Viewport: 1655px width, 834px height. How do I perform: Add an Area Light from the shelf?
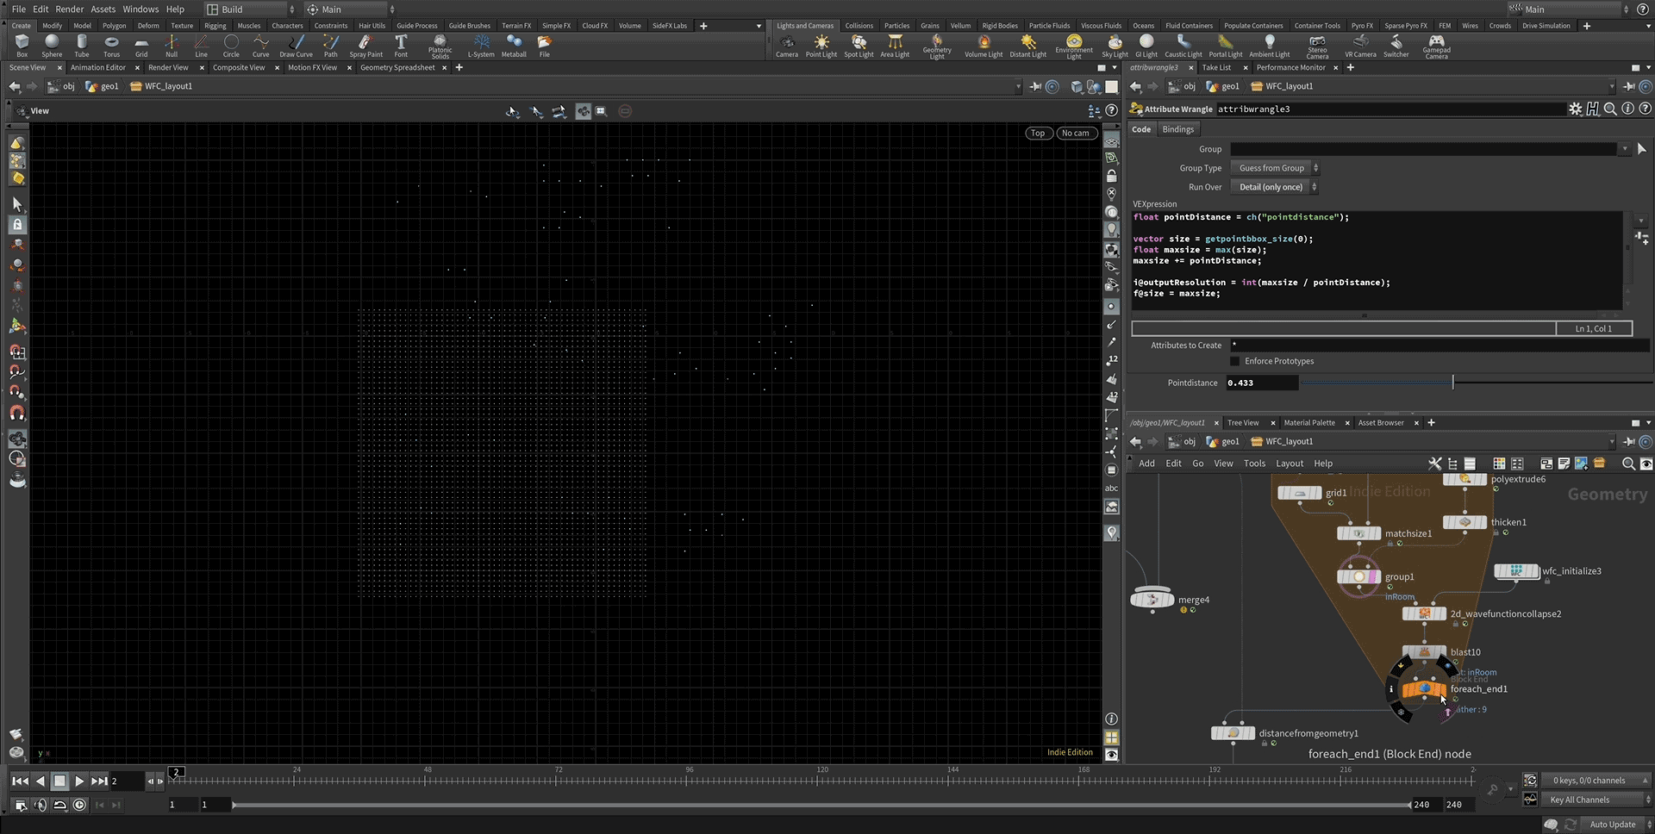(x=895, y=46)
